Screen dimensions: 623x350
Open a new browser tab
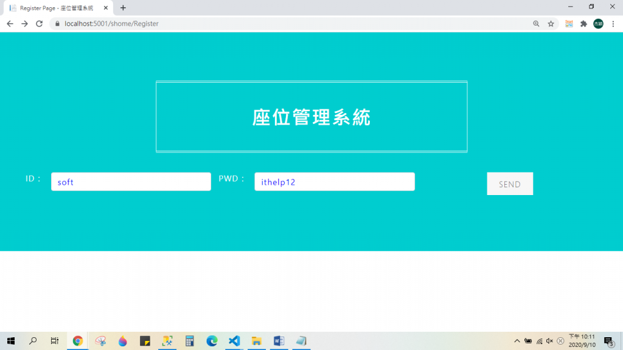tap(123, 8)
